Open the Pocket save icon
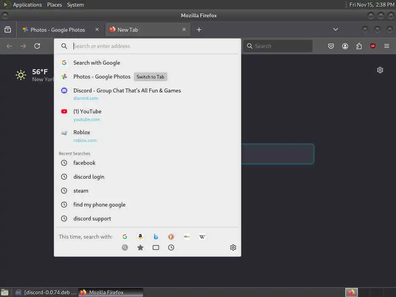 coord(331,46)
